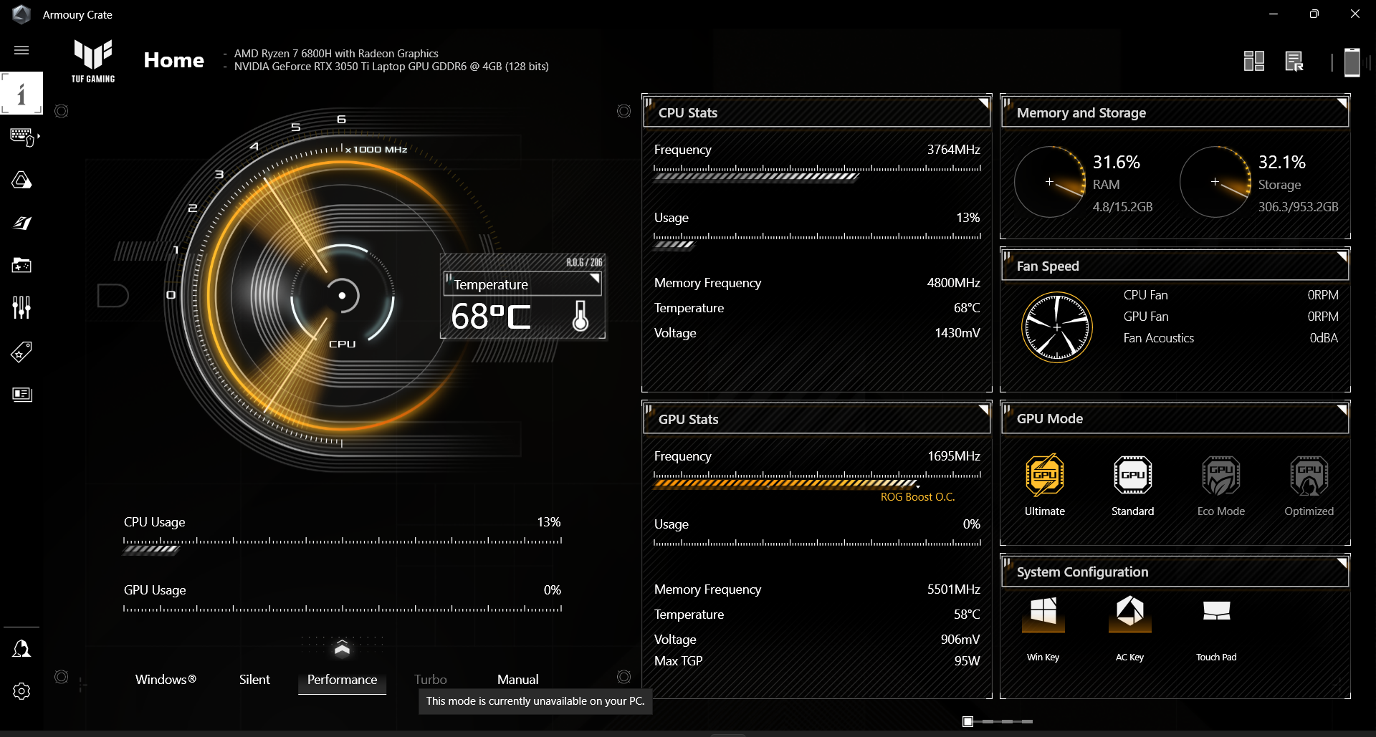Click the NVIDIA GeForce RTX 3050 Ti text

[391, 67]
